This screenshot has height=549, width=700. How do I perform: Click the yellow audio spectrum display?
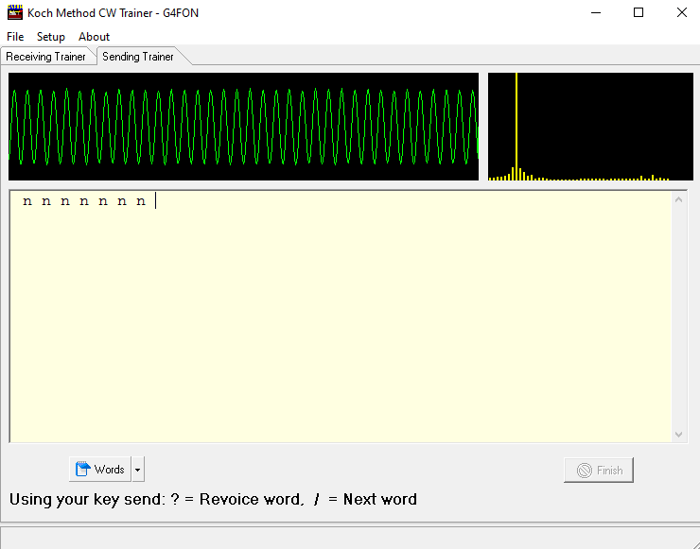(590, 127)
